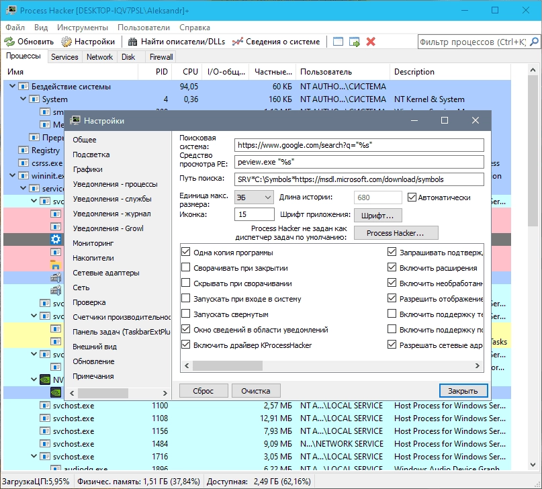Open the Файл menu
Screen dimensions: 542x489
(x=15, y=28)
